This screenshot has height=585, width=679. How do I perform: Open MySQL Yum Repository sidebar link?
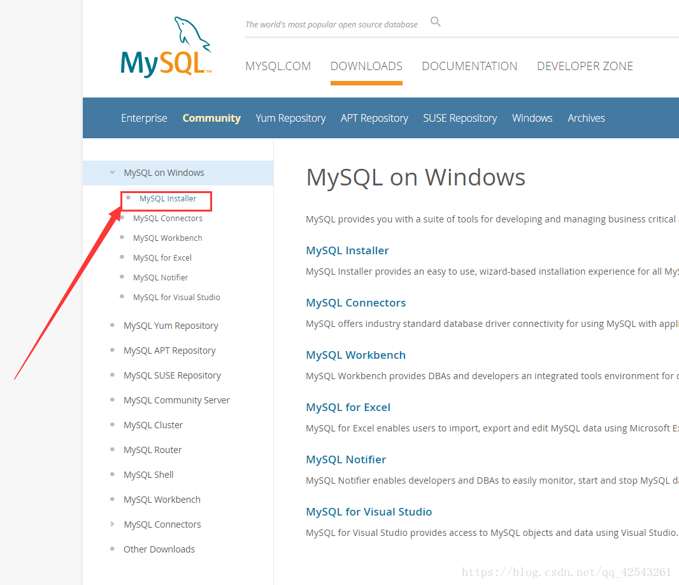tap(171, 326)
